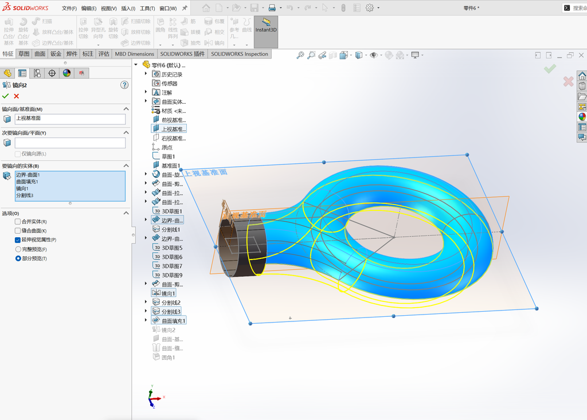Cancel with the viewport confirmation corner X
587x420 pixels.
pyautogui.click(x=568, y=81)
